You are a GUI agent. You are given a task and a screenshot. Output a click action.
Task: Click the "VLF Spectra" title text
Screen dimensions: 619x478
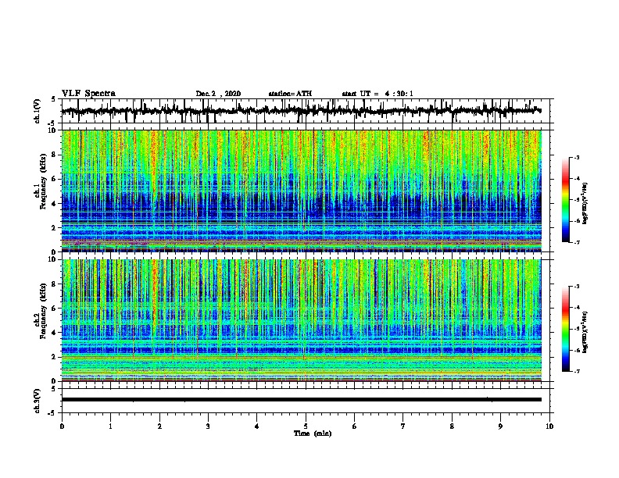(x=88, y=94)
